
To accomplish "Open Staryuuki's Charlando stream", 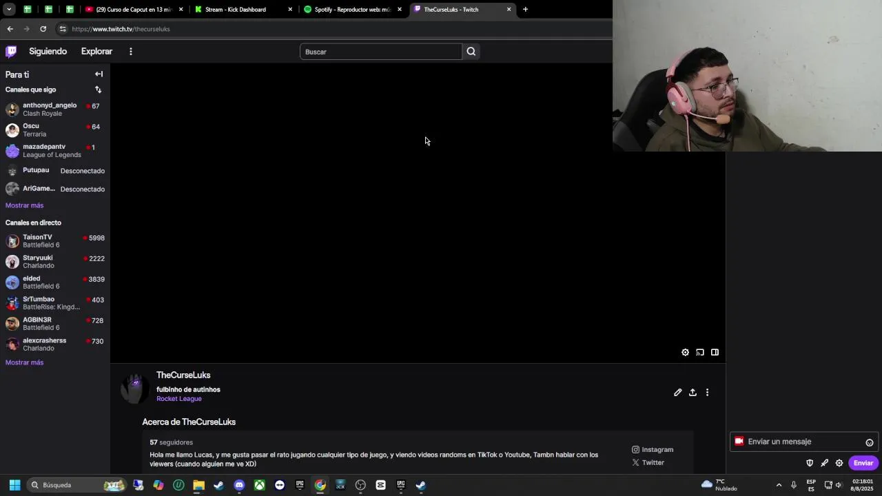I will pos(54,261).
